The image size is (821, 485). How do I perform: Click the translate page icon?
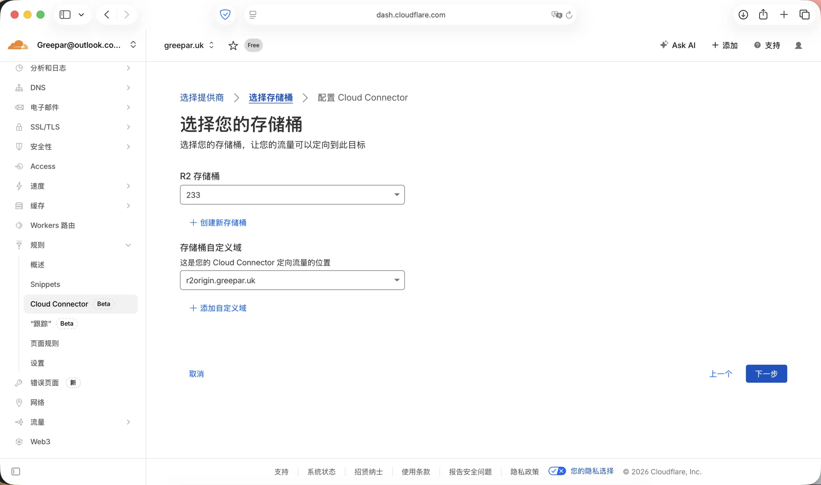click(x=556, y=15)
